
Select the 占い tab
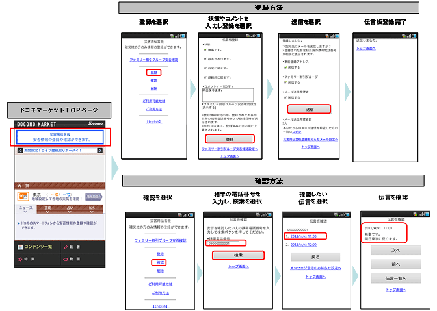[x=70, y=209]
